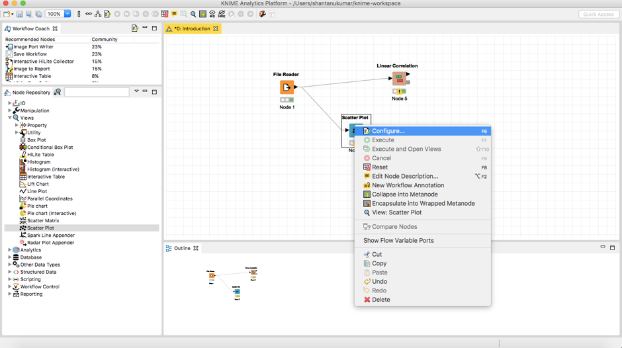Image resolution: width=622 pixels, height=348 pixels.
Task: Choose Copy from context menu
Action: point(422,263)
